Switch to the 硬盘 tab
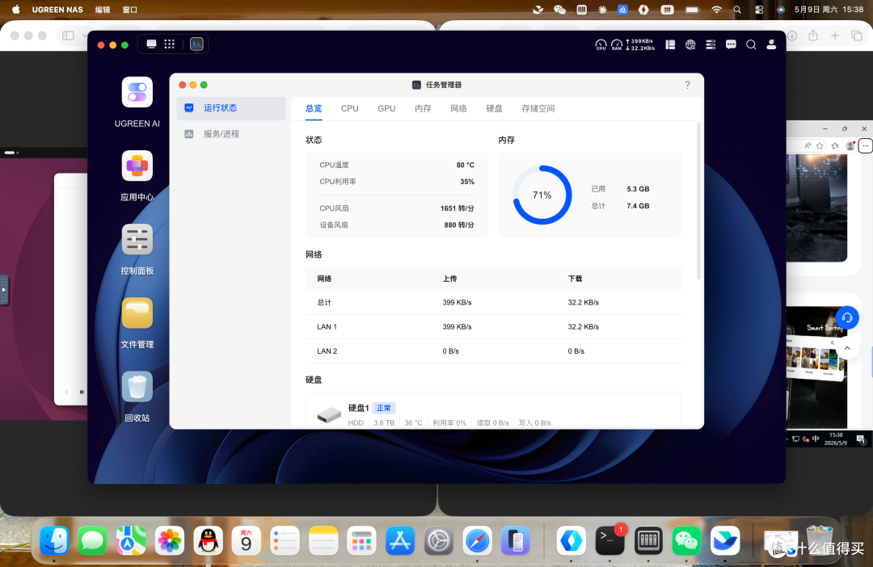This screenshot has width=873, height=567. (494, 108)
